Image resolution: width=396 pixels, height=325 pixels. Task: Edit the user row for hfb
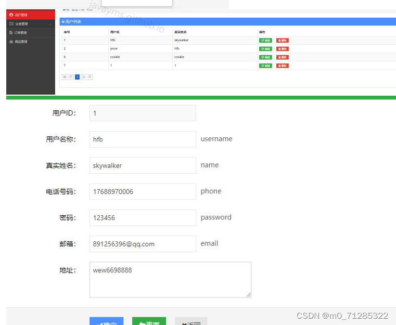point(265,41)
